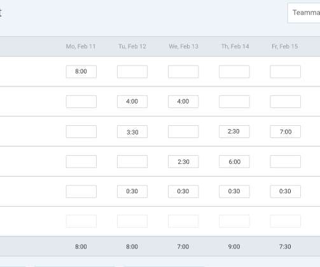Open the Teammates dropdown at top right
The image size is (320, 267).
tap(304, 13)
